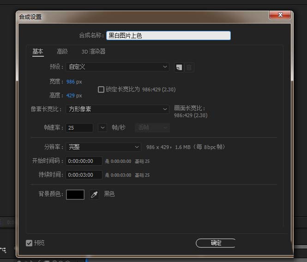
Task: Select the 基本 tab
Action: (38, 52)
